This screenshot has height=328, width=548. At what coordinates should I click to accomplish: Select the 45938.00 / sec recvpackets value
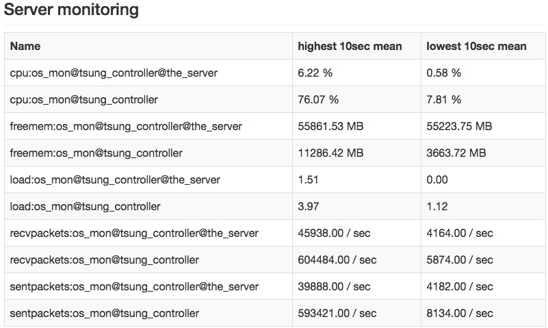pyautogui.click(x=334, y=234)
